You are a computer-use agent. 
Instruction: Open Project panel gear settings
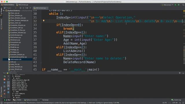pyautogui.click(x=27, y=8)
